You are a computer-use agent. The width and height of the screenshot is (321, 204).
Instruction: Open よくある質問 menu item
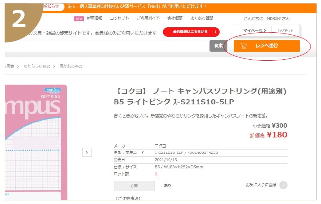(201, 18)
